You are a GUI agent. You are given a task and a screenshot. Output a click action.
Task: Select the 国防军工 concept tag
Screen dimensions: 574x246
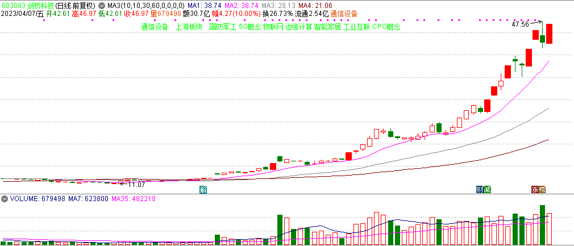click(223, 27)
